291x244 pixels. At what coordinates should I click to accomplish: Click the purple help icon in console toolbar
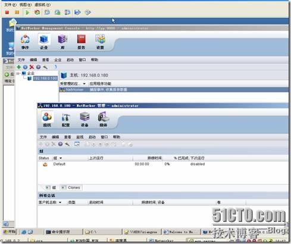coord(38,67)
